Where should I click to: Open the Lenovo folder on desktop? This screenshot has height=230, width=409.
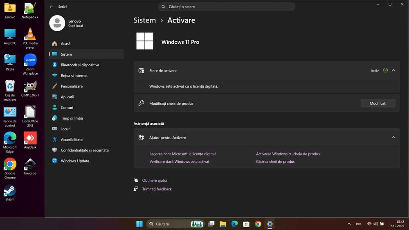coord(10,11)
